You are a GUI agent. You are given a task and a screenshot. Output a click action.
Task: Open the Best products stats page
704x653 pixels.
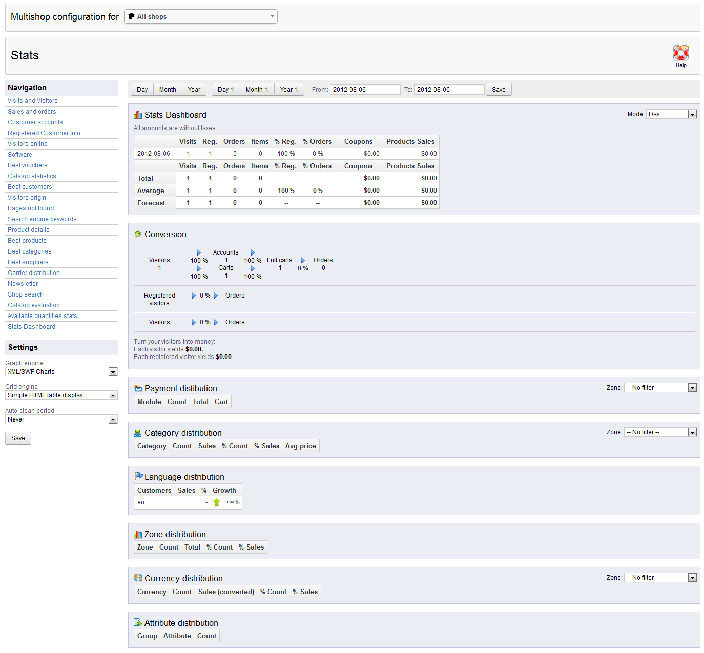[x=27, y=240]
